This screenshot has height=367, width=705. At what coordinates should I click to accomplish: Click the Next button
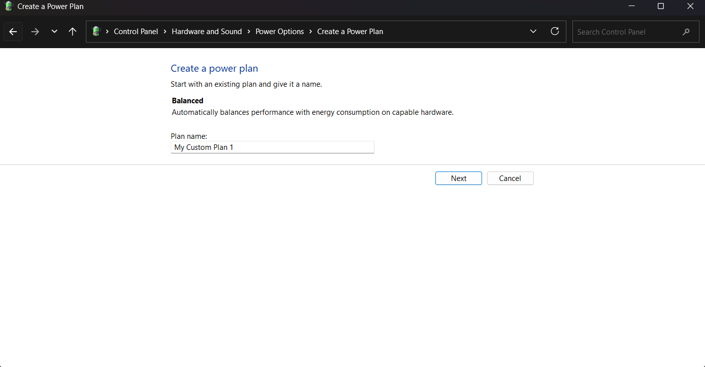[x=458, y=178]
